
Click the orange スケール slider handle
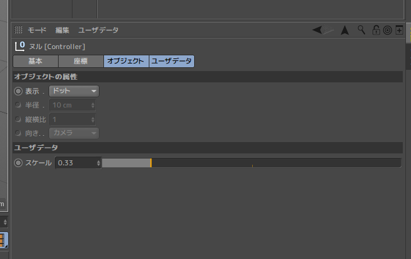click(151, 163)
